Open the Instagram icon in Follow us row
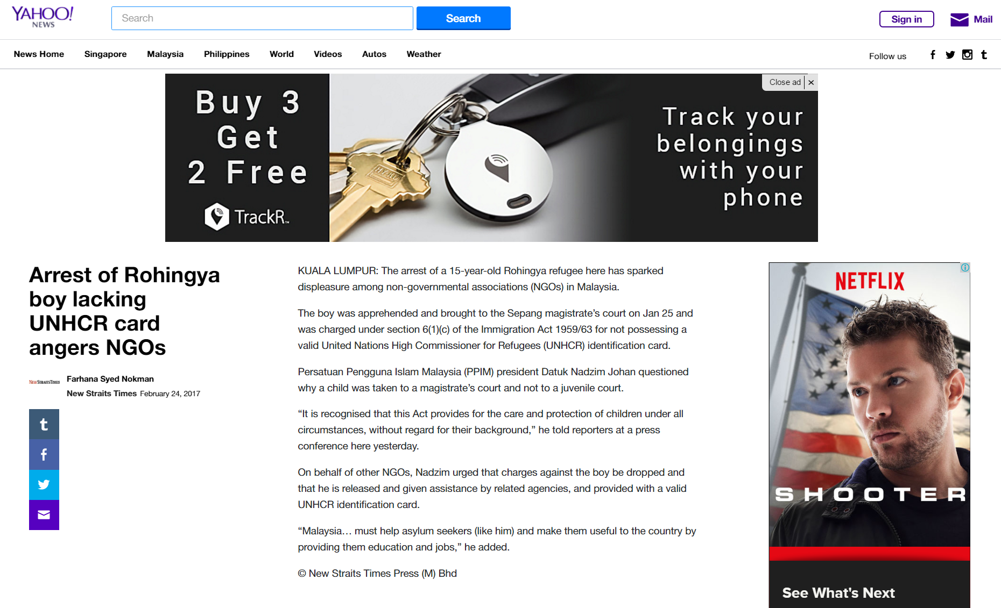1001x608 pixels. [x=967, y=54]
